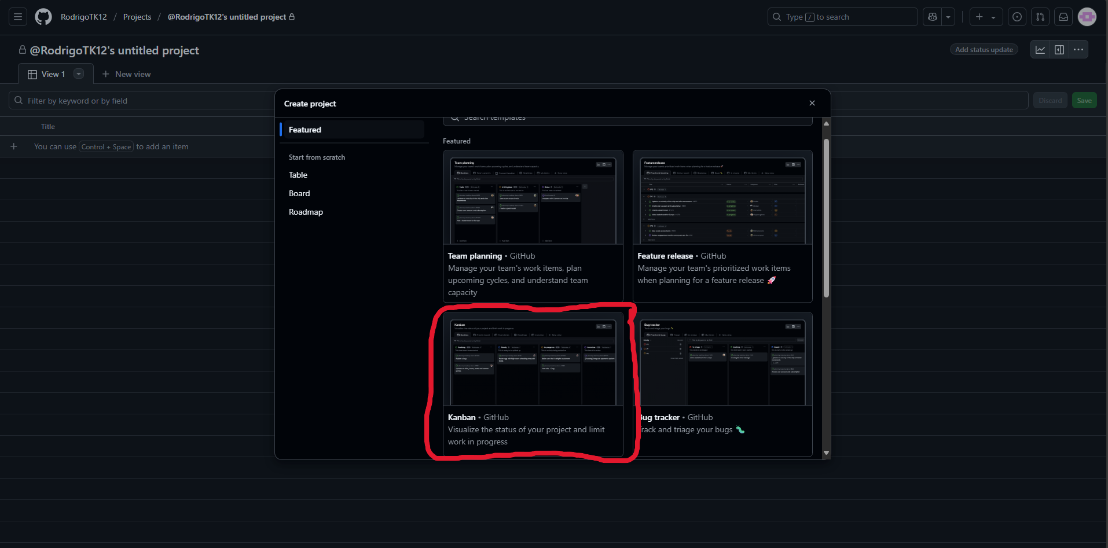The height and width of the screenshot is (548, 1108).
Task: Open the create new plus menu
Action: 985,17
